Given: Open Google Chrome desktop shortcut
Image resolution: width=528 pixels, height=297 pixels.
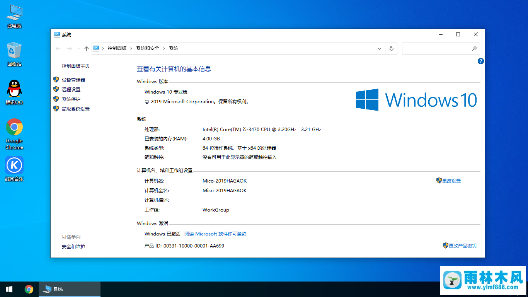Looking at the screenshot, I should (14, 134).
